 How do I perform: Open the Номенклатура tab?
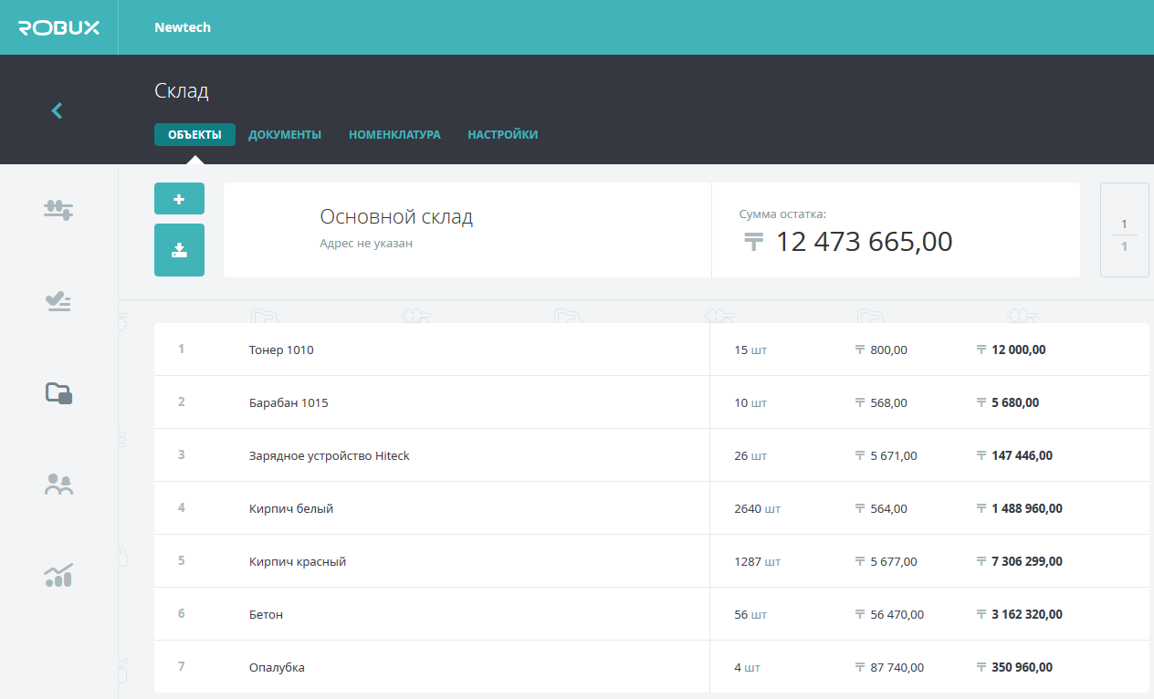394,135
